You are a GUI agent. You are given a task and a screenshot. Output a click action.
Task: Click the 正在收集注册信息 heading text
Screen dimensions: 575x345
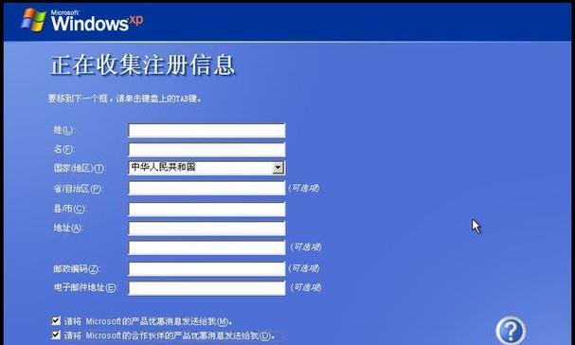coord(142,65)
